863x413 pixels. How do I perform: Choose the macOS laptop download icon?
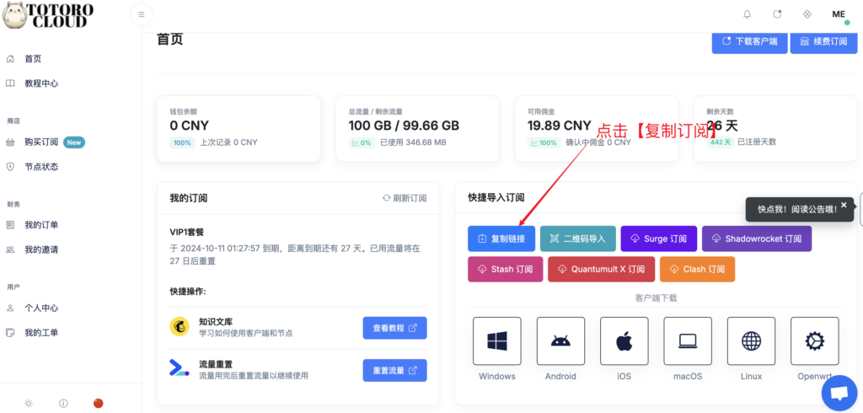(x=688, y=341)
